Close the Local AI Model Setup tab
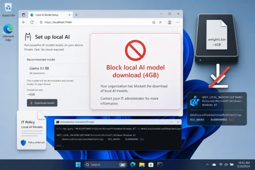The height and width of the screenshot is (170, 255). (x=70, y=15)
